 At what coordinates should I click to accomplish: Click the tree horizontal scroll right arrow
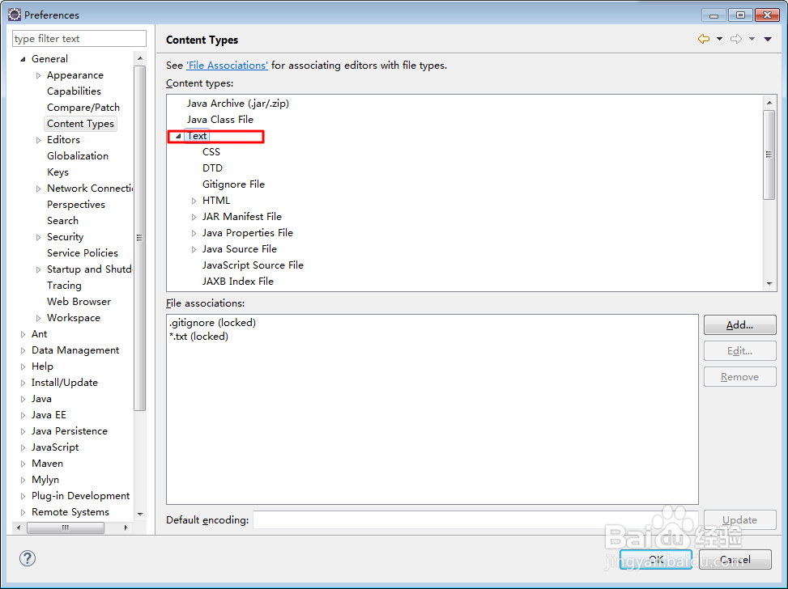pos(126,528)
